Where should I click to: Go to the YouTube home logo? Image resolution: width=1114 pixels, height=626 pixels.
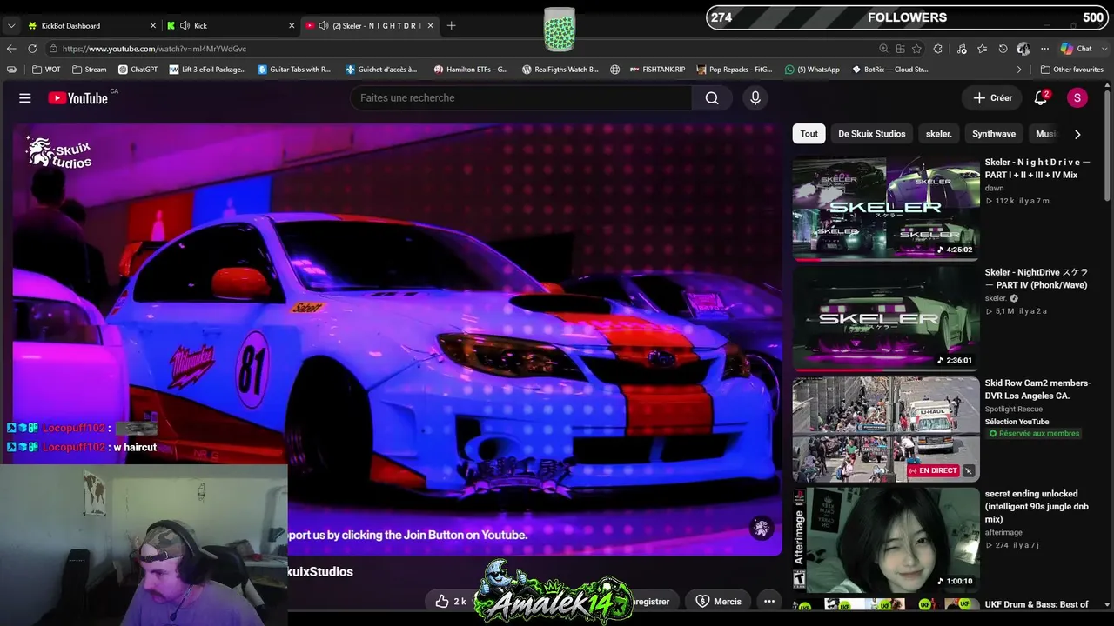[x=78, y=98]
